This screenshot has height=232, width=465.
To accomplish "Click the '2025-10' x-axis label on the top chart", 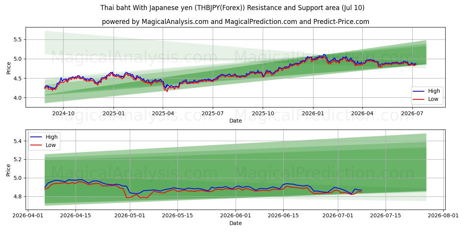I will point(263,113).
